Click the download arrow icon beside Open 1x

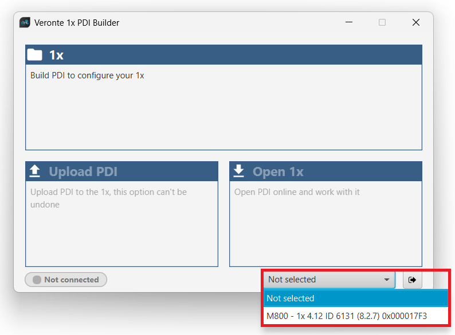[239, 171]
